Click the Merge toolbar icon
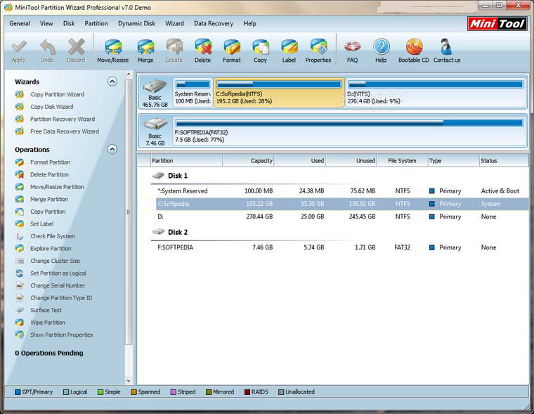The image size is (534, 414). click(145, 51)
